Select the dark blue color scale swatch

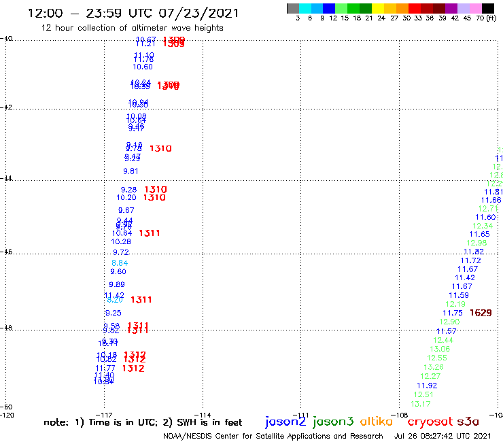(330, 8)
